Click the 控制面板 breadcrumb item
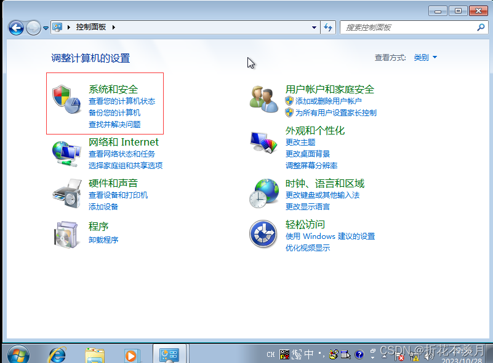 click(91, 27)
